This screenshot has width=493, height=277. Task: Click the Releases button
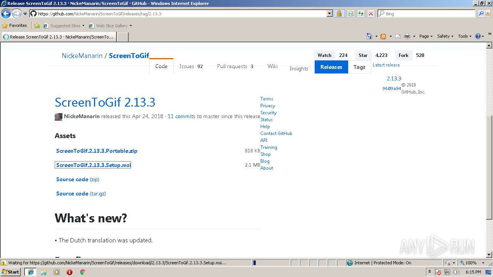coord(331,67)
